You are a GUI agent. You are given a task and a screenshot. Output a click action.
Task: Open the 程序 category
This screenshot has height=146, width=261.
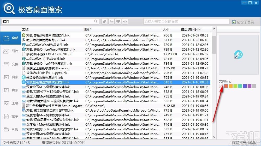click(11, 116)
